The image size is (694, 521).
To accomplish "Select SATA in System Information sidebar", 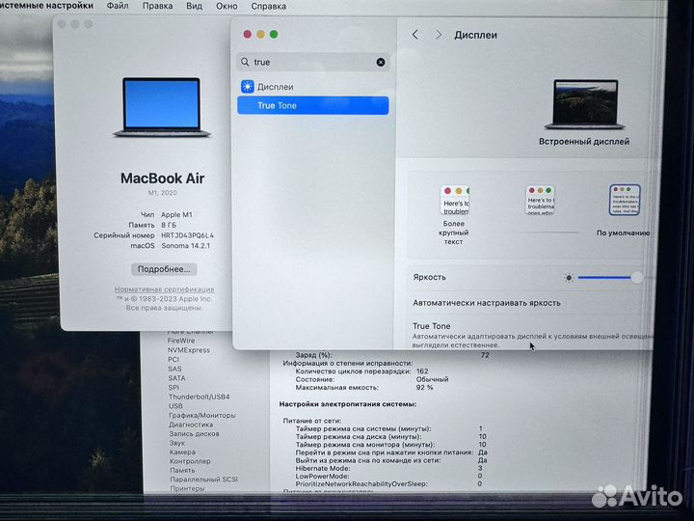I will (x=176, y=378).
